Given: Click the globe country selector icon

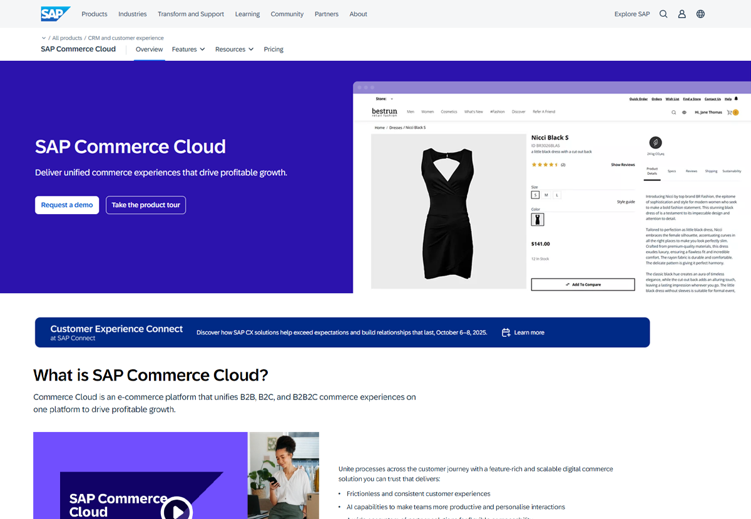Looking at the screenshot, I should coord(700,14).
